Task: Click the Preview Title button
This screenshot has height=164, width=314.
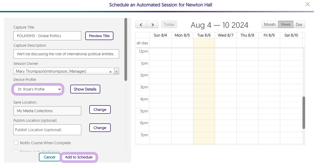Action: pos(99,36)
